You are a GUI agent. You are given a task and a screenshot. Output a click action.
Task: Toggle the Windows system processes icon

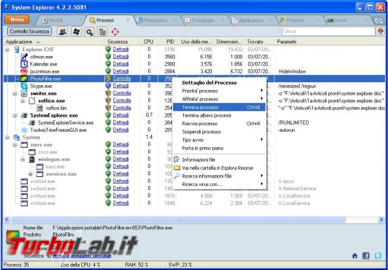(76, 32)
